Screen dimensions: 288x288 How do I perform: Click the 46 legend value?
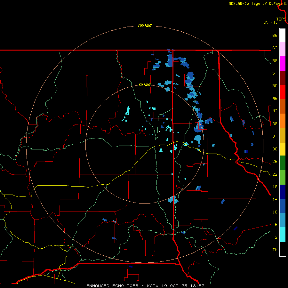(x=275, y=99)
